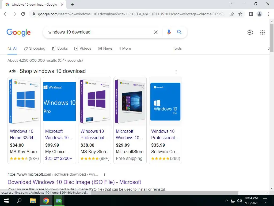Screen dimensions: 274x206
Task: Select the All results tab
Action: [x=12, y=49]
